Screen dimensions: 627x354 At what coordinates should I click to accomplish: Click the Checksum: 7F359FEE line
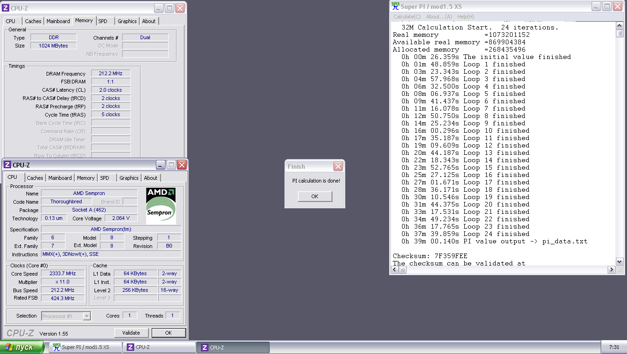[430, 256]
